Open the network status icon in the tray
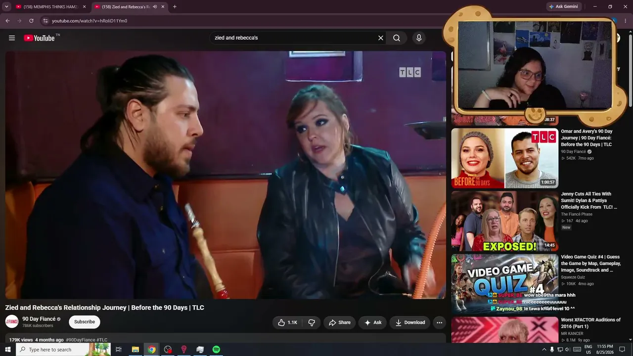The height and width of the screenshot is (356, 633). coord(560,350)
